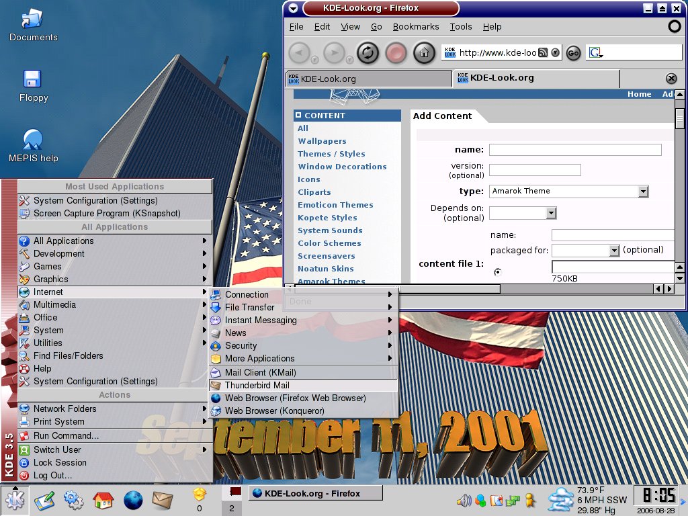Open the gear settings icon in the panel
This screenshot has height=516, width=688.
point(73,500)
